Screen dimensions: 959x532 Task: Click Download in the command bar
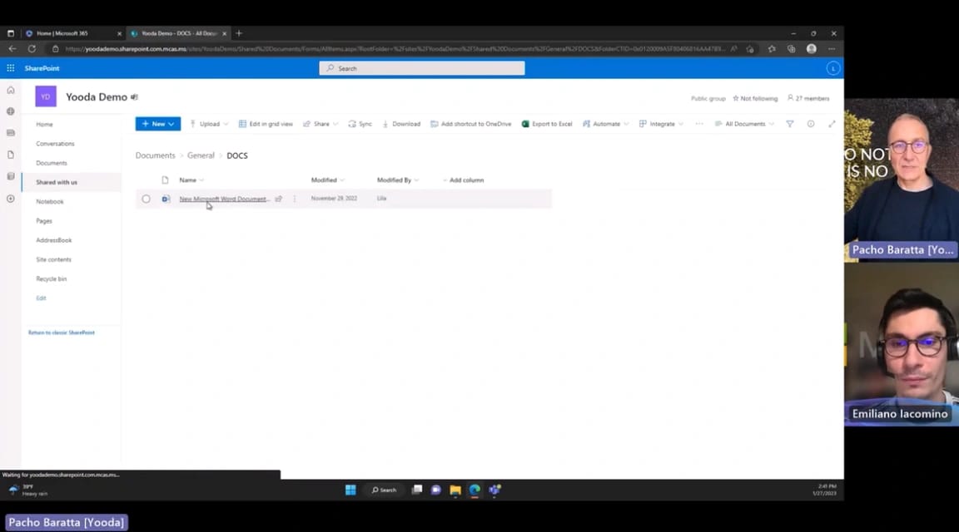(x=401, y=124)
